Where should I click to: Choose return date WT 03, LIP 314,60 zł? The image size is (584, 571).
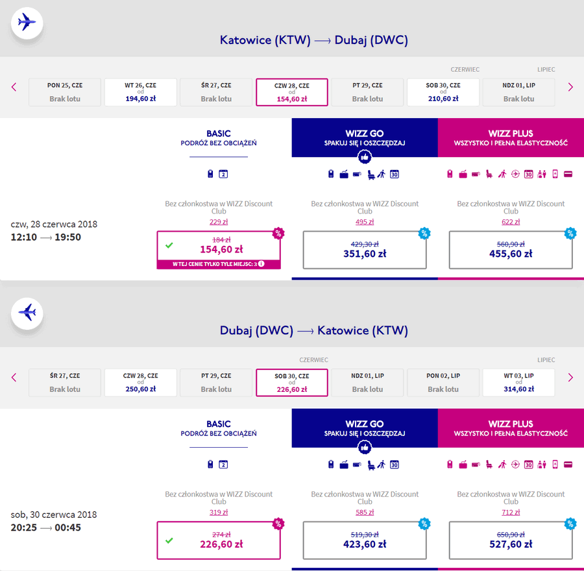point(519,383)
